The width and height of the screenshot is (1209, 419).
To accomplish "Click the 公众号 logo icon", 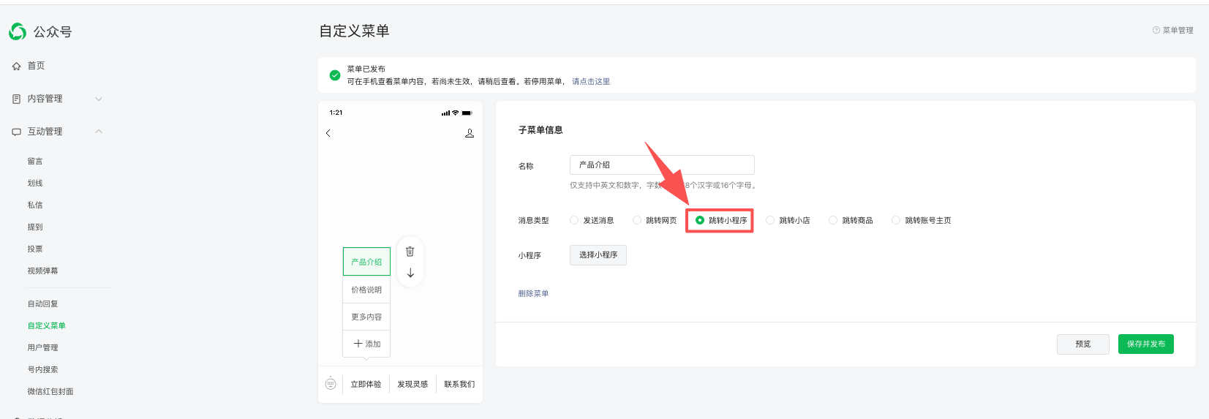I will coord(18,31).
